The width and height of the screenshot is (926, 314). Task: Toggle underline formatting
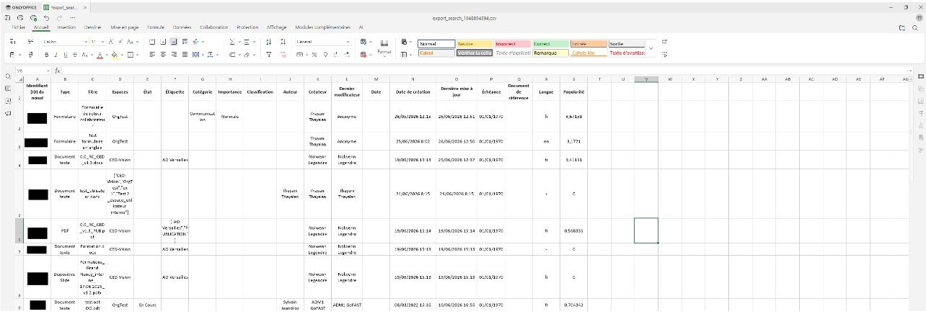[64, 54]
